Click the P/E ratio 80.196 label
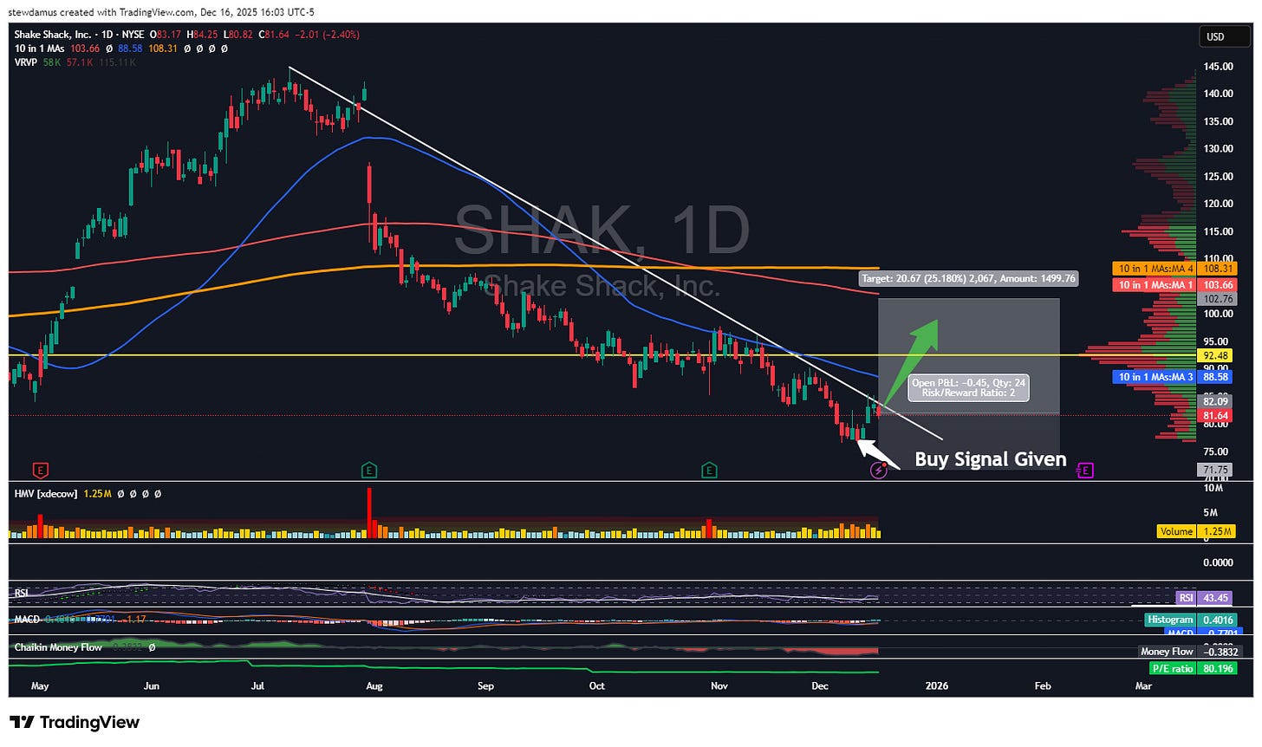 coord(1192,668)
